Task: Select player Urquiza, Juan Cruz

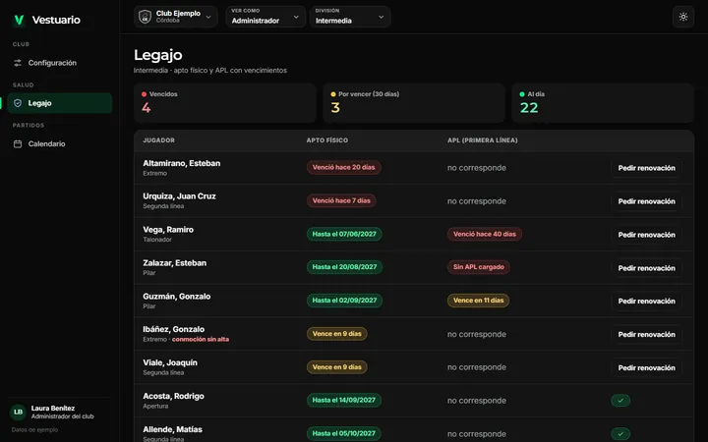Action: pos(179,196)
